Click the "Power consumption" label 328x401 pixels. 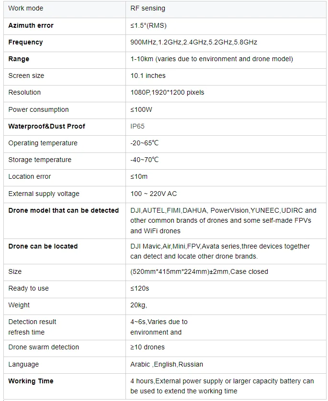click(39, 109)
